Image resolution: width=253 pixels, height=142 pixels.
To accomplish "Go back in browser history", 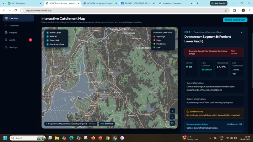I will point(4,10).
